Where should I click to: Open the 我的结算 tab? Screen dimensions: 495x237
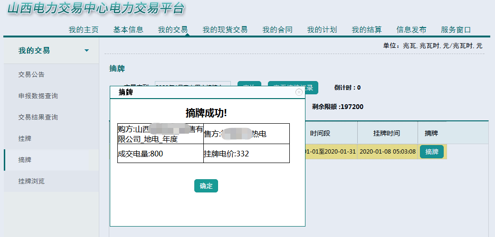click(x=367, y=29)
